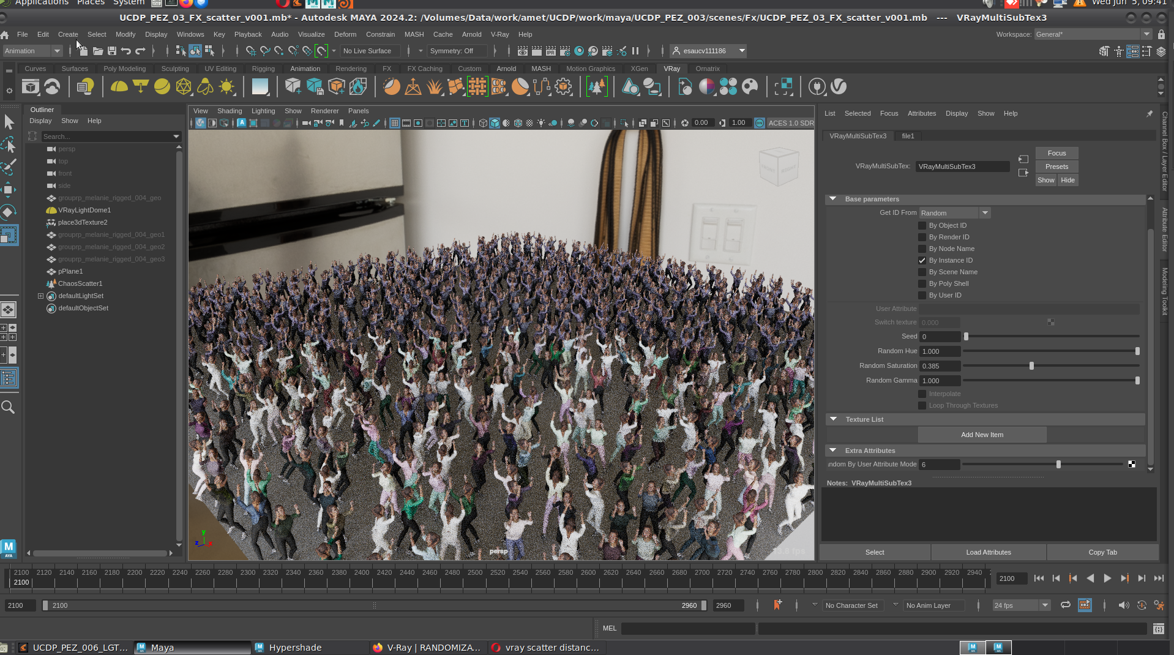Open viewport search magnifier tool
Viewport: 1174px width, 655px height.
click(x=9, y=407)
